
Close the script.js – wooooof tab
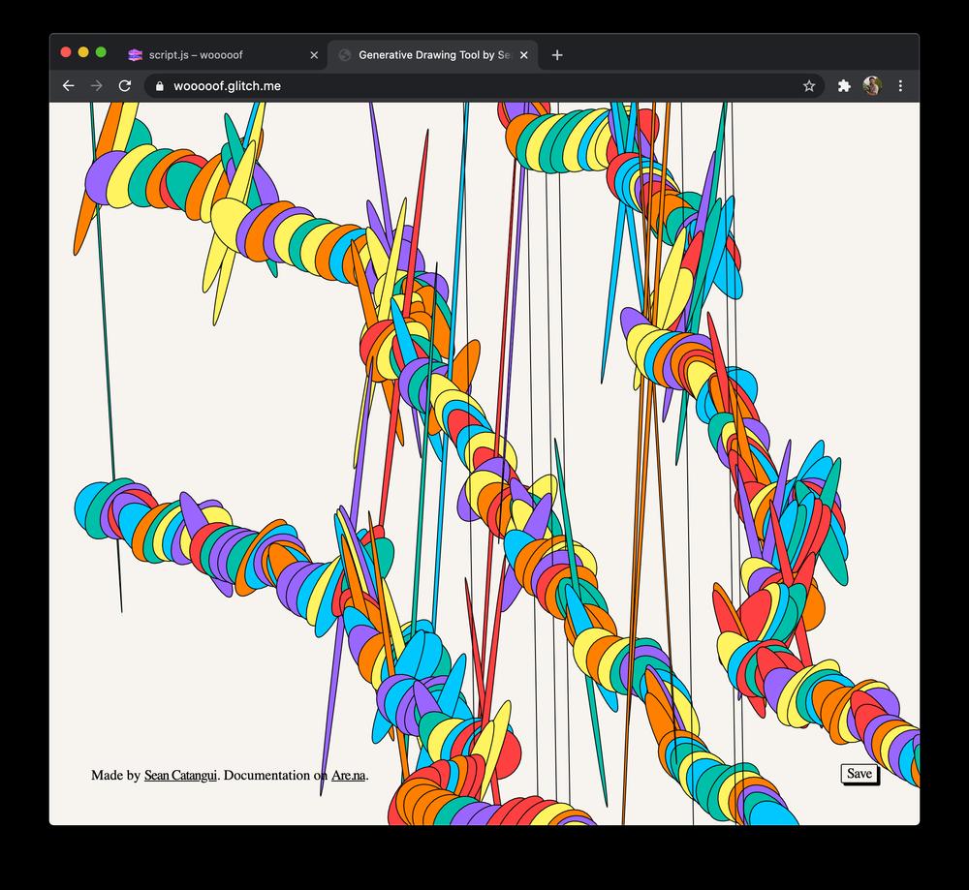(314, 55)
